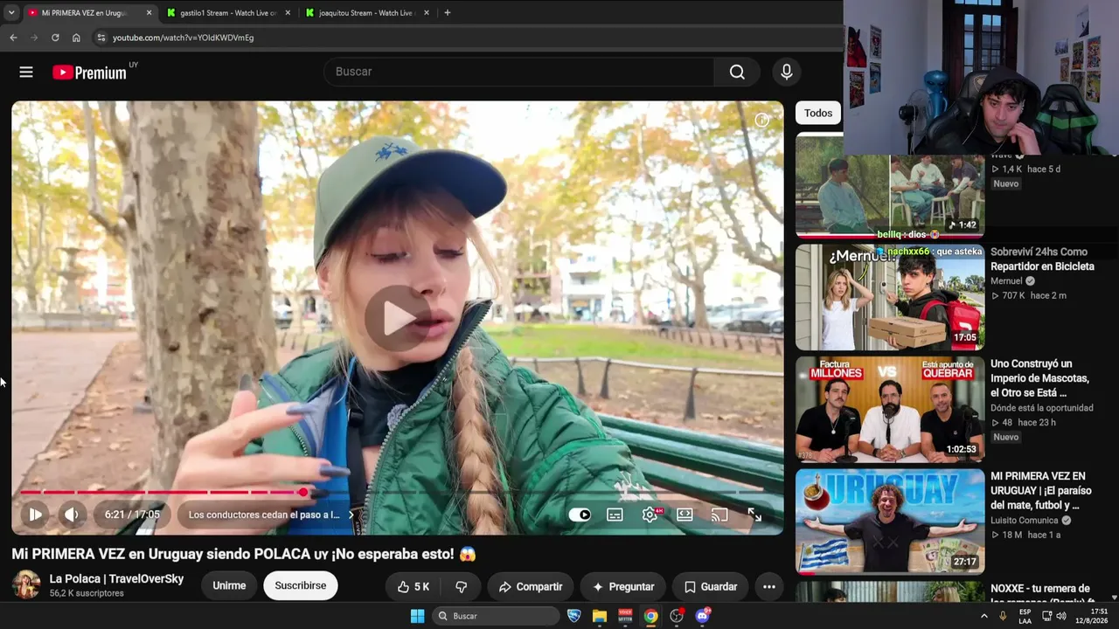Viewport: 1119px width, 629px height.
Task: Click the youtube.com address bar URL
Action: [183, 38]
